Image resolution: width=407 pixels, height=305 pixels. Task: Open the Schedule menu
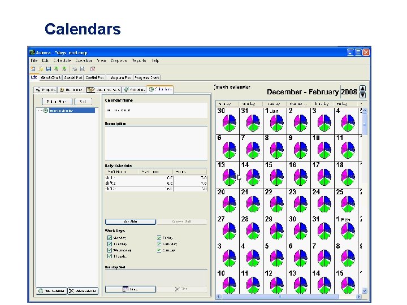[62, 60]
